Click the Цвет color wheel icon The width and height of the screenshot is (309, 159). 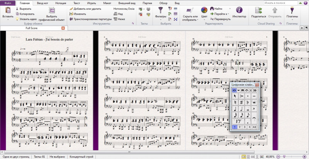tap(204, 10)
